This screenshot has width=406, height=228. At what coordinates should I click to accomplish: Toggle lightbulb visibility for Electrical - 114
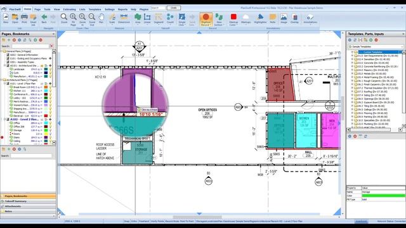click(x=50, y=116)
